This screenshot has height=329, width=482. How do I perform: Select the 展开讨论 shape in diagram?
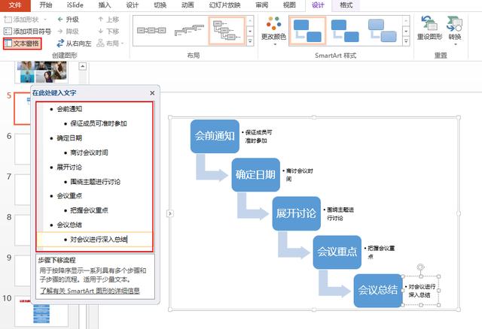(x=296, y=213)
